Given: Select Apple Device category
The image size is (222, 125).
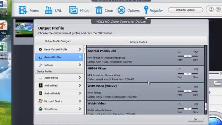Looking at the screenshot, I should tap(59, 78).
